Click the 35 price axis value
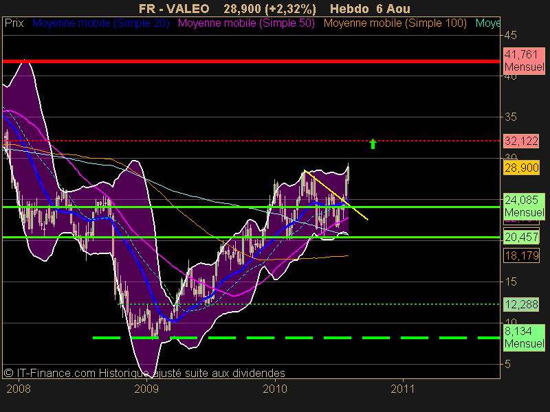 (x=511, y=117)
